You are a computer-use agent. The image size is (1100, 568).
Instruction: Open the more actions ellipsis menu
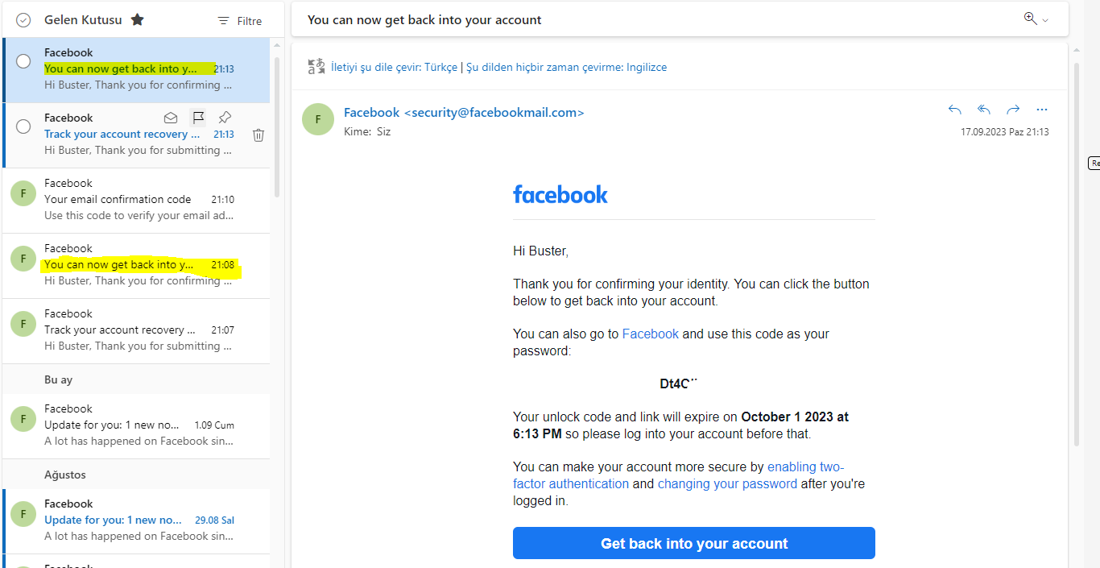coord(1042,110)
